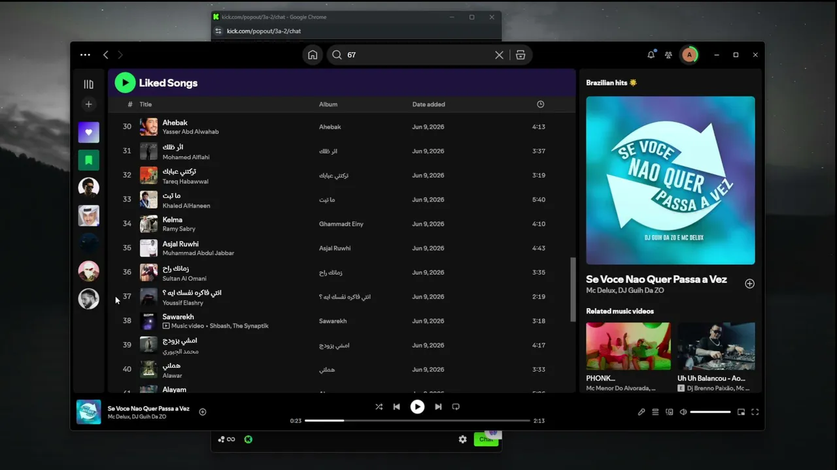
Task: Switch the player to full screen
Action: pyautogui.click(x=755, y=412)
